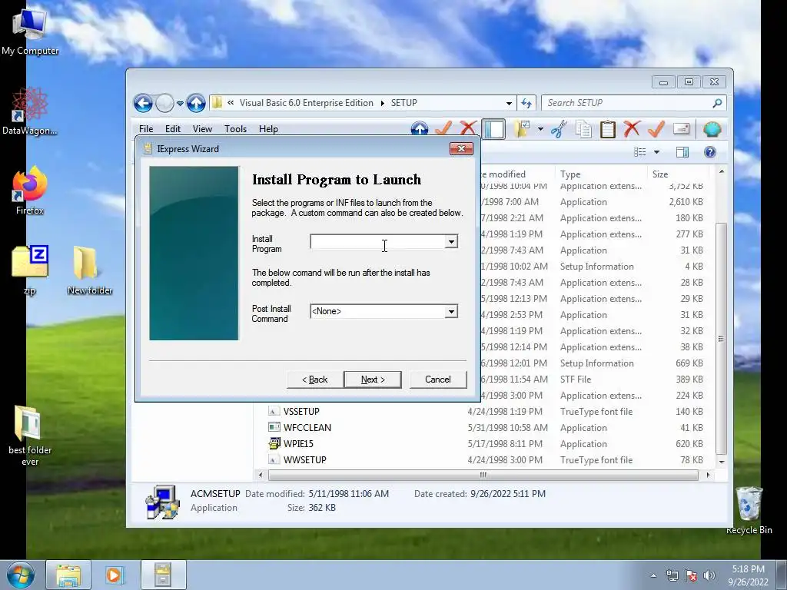Click the volume speaker tray icon
Viewport: 787px width, 590px height.
(709, 575)
